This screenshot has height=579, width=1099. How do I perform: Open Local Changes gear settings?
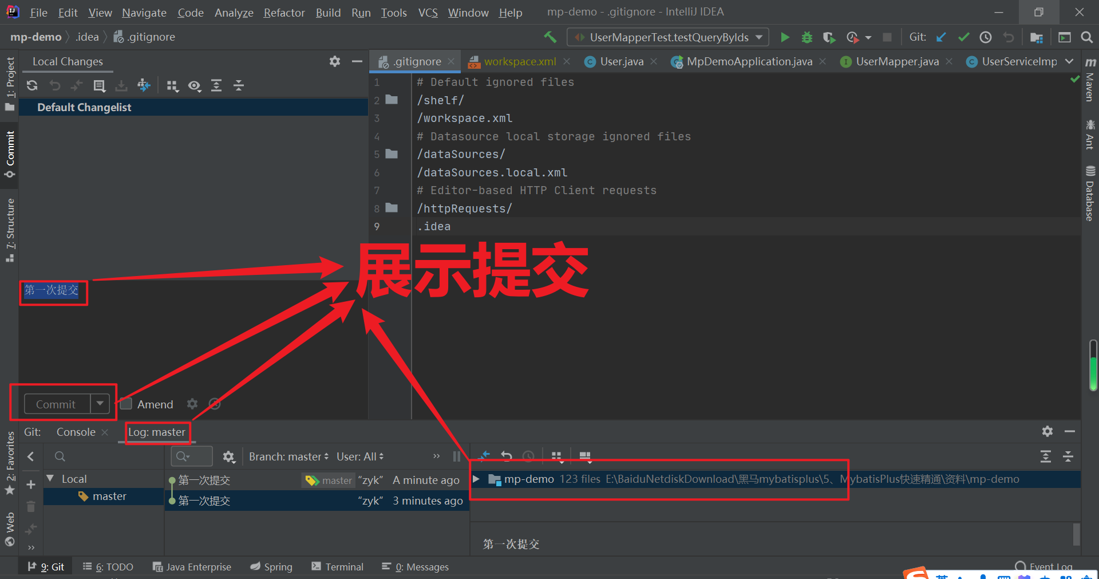(335, 61)
